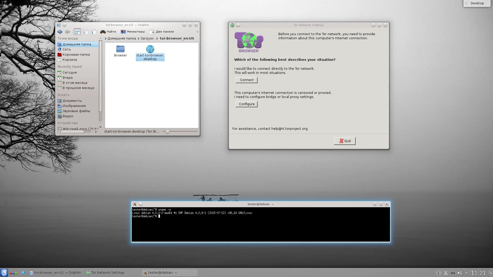Open the start-tor-browser.desktop file

[x=150, y=49]
